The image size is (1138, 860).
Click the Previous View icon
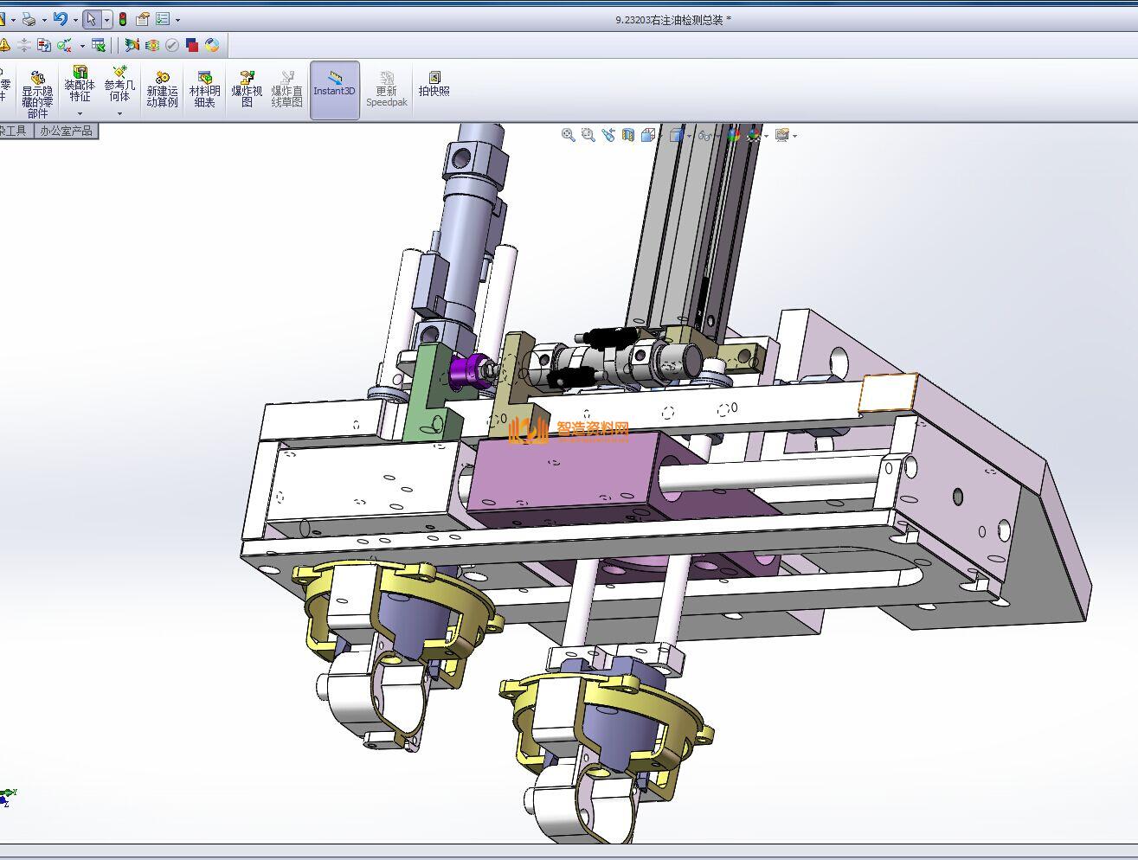[x=608, y=135]
